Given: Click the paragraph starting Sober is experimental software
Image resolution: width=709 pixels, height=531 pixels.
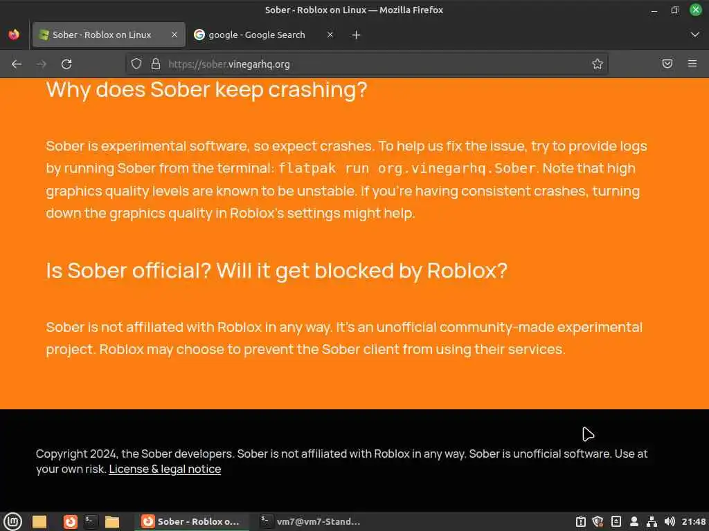Looking at the screenshot, I should (x=347, y=180).
